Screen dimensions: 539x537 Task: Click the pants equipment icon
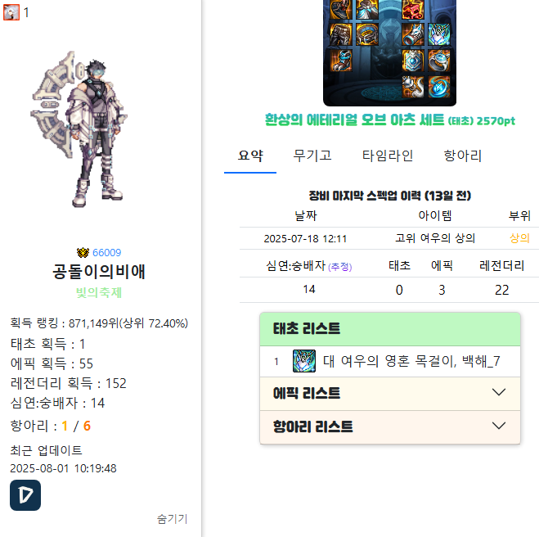(x=341, y=34)
